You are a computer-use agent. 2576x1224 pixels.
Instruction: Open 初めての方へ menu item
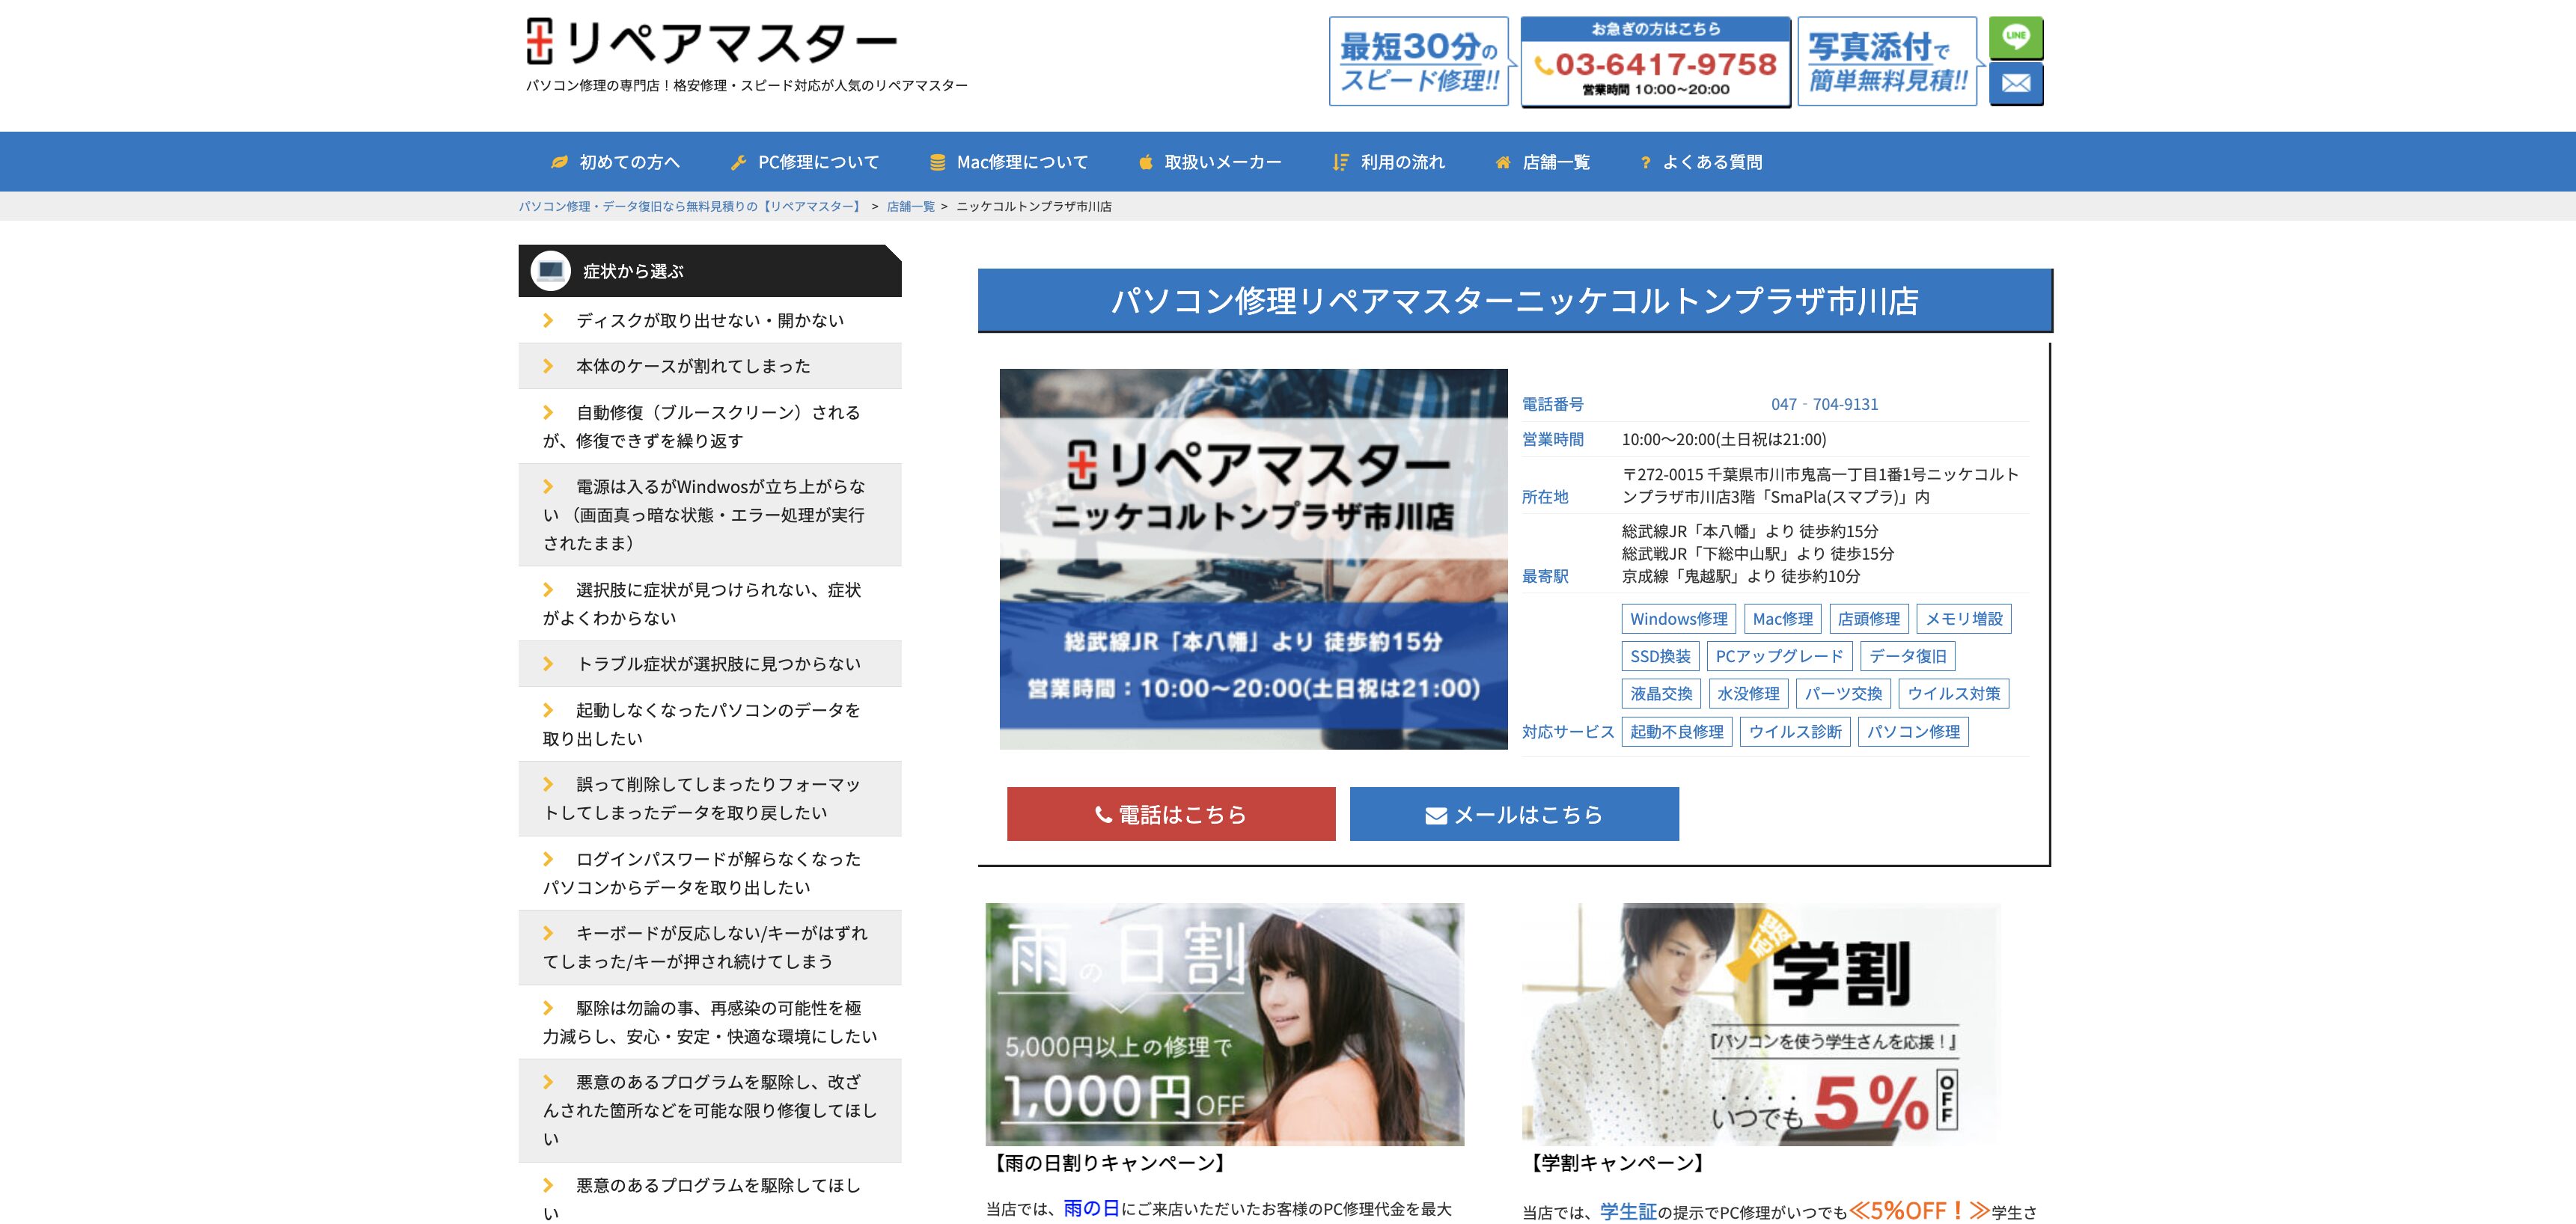pos(616,162)
